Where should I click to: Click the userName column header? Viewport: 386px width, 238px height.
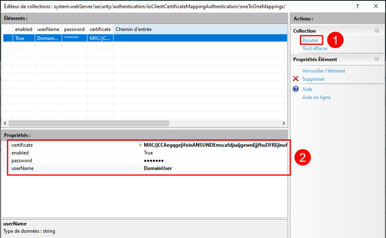click(x=47, y=29)
